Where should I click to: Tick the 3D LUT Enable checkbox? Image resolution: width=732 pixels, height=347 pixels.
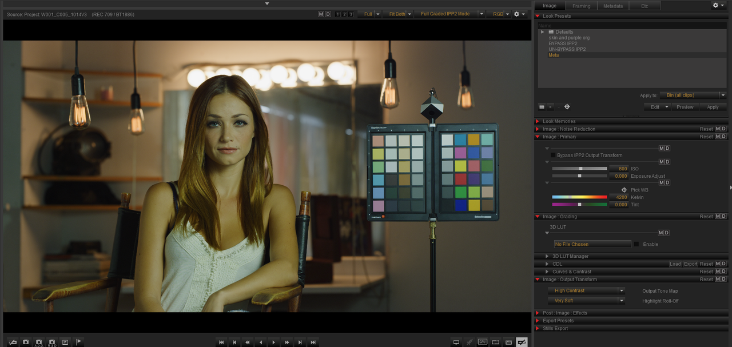(x=636, y=244)
